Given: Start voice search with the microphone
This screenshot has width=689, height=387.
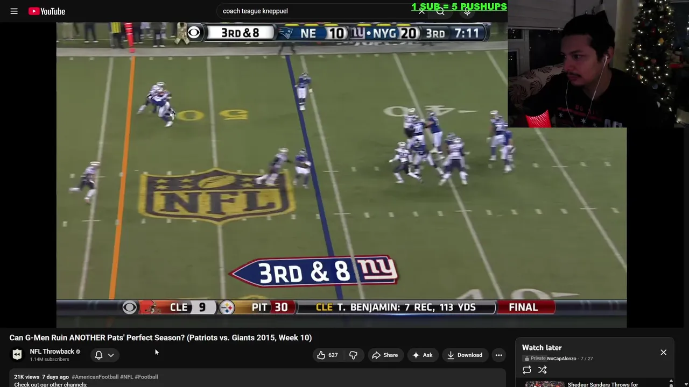Looking at the screenshot, I should 467,11.
